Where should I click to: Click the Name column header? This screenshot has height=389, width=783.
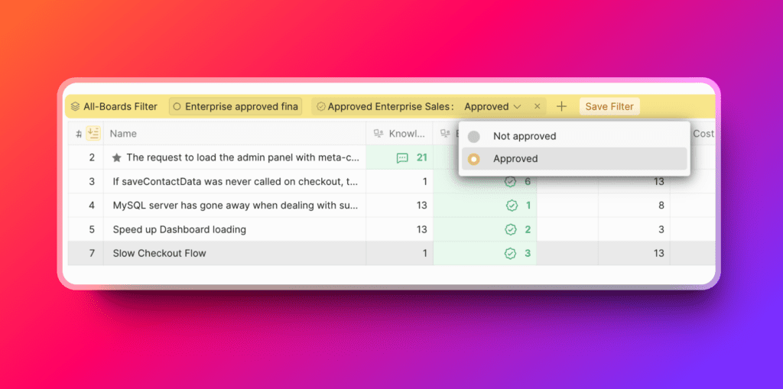[x=123, y=134]
